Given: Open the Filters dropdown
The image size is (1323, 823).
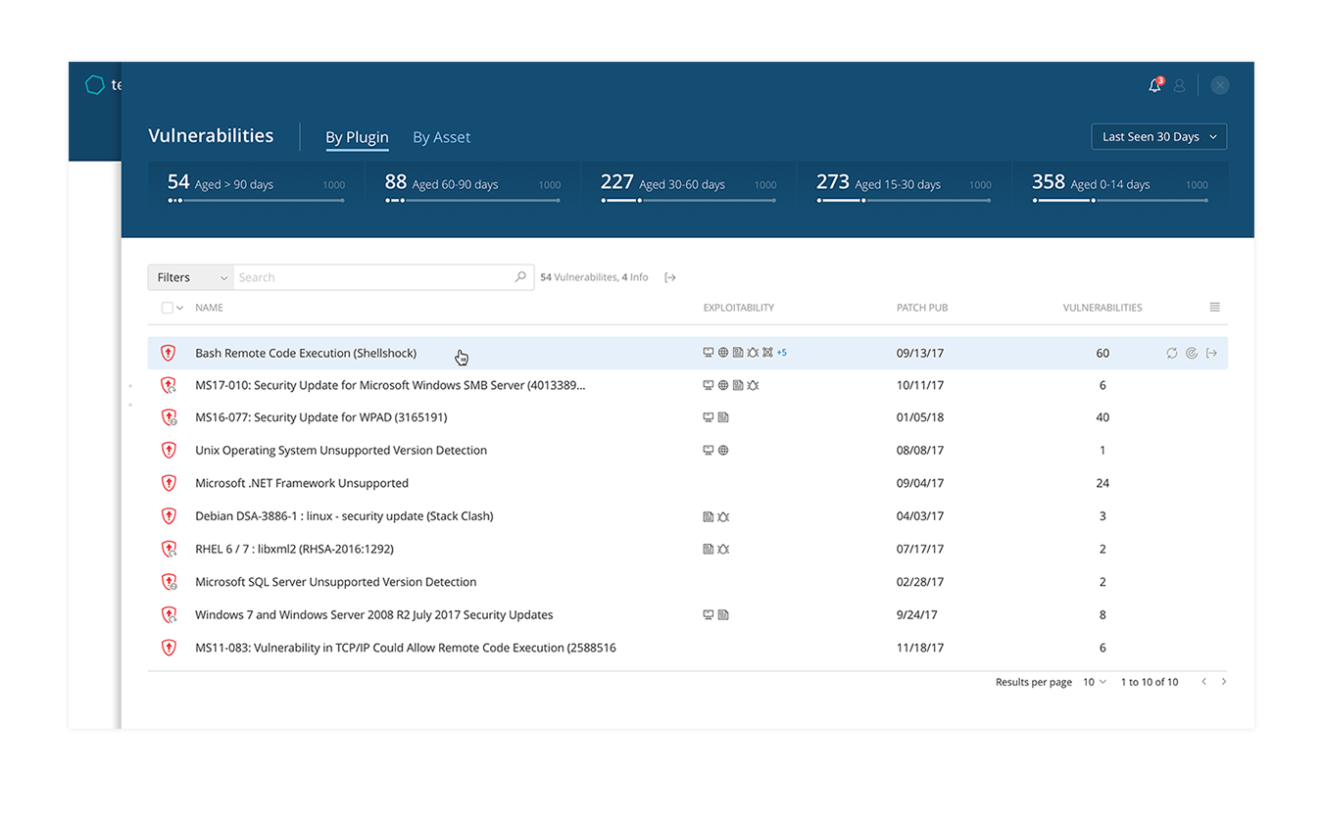Looking at the screenshot, I should 190,277.
